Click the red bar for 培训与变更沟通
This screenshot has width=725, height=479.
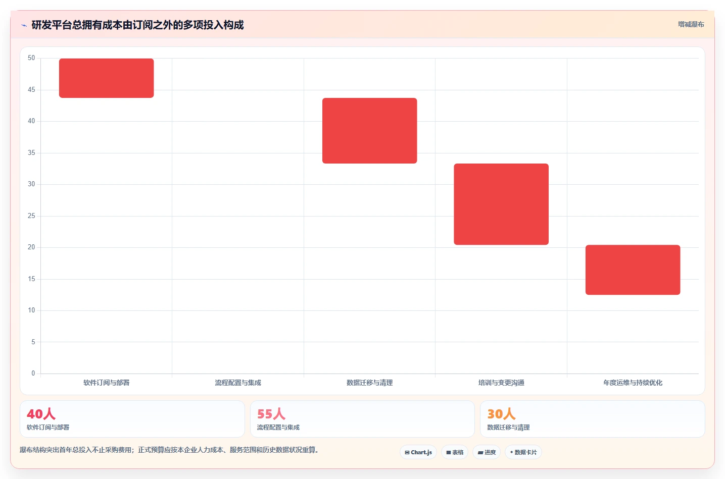501,204
